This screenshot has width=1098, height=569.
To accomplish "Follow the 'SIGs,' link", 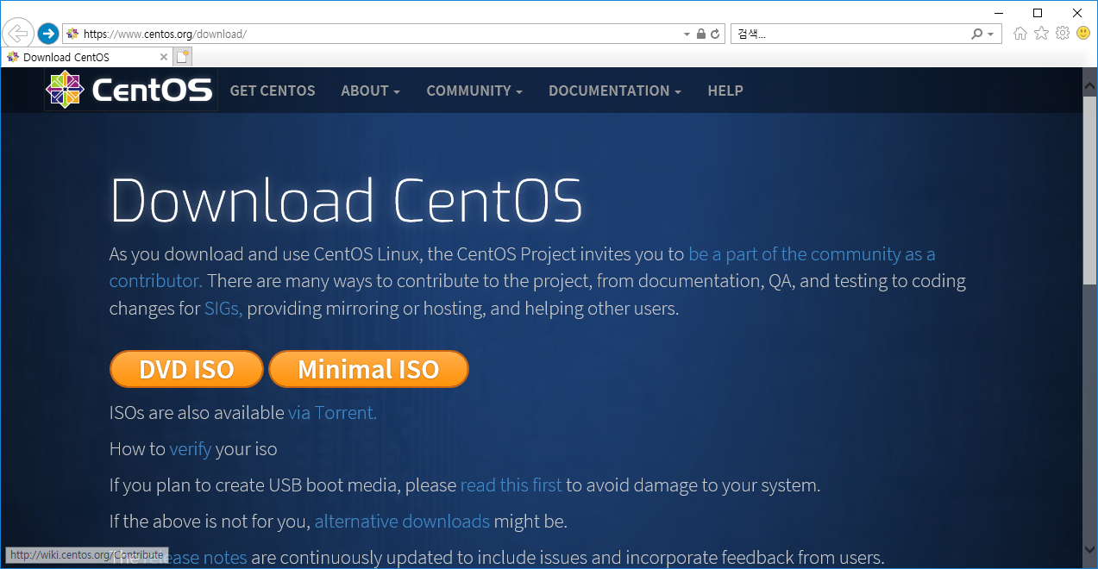I will tap(223, 309).
